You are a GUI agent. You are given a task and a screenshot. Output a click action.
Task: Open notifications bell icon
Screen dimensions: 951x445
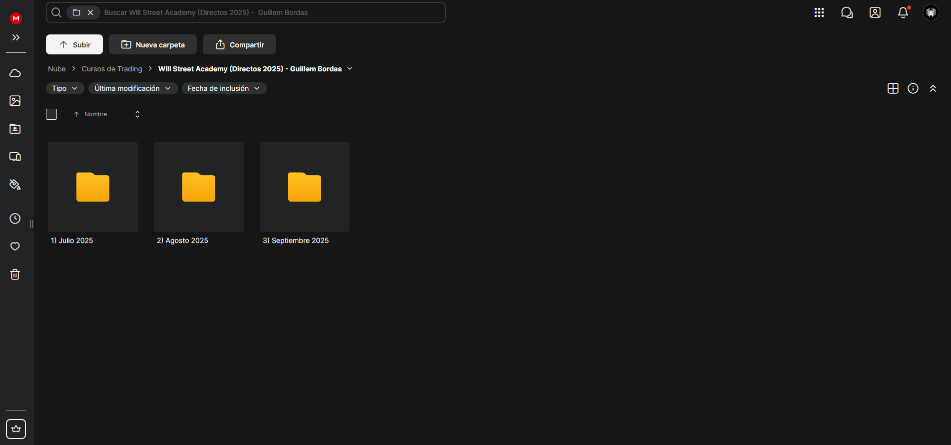coord(903,12)
